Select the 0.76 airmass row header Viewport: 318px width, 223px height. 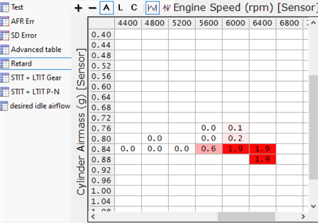pos(101,128)
